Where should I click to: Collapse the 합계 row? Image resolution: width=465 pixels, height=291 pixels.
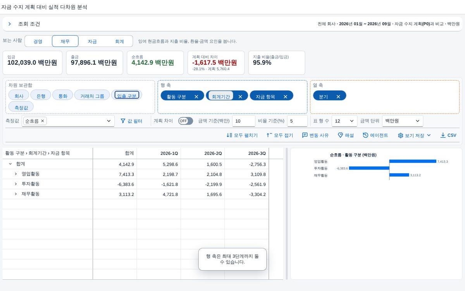point(10,164)
